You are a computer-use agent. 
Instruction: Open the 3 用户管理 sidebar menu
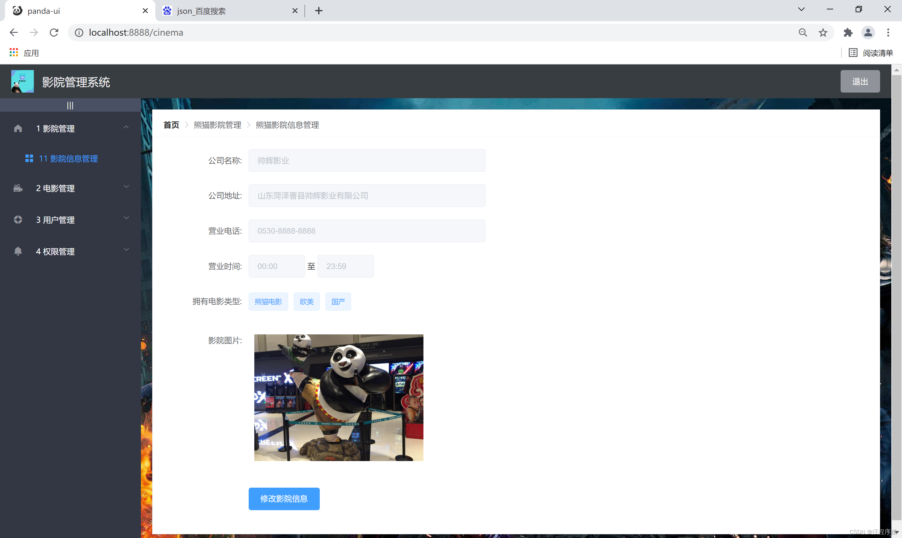[x=70, y=220]
